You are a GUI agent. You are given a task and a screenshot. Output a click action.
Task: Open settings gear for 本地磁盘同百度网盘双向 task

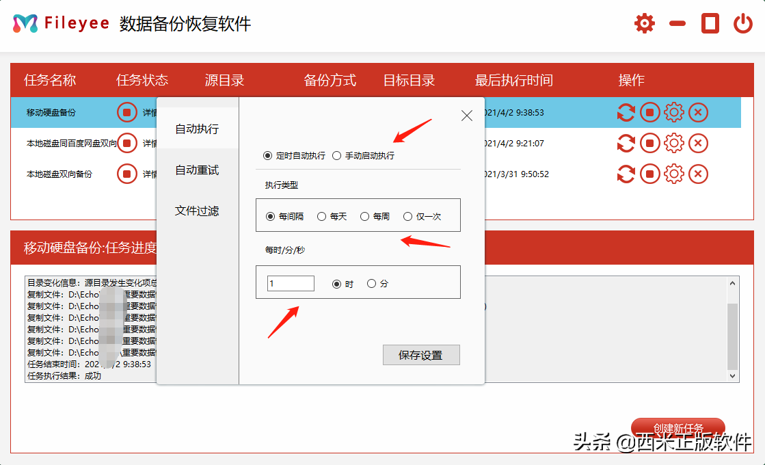pyautogui.click(x=674, y=144)
